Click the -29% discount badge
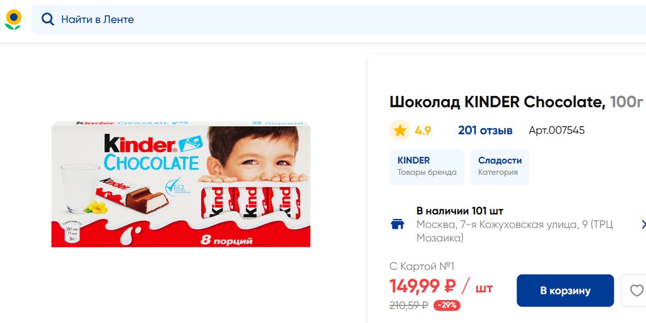 [x=447, y=305]
